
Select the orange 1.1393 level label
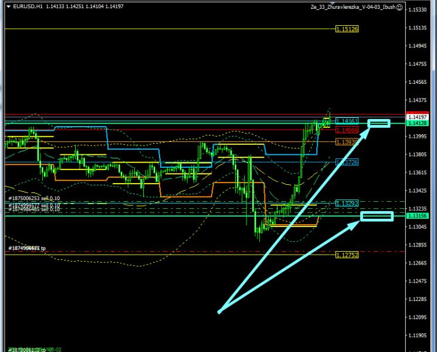pos(347,142)
